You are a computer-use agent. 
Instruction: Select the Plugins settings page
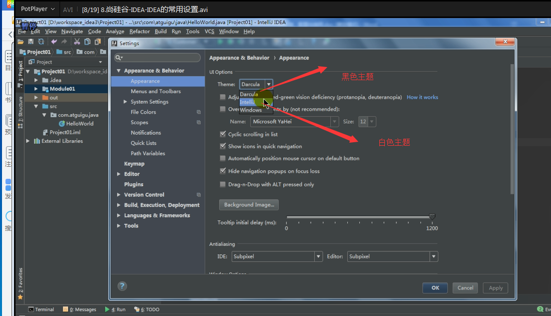coord(134,184)
